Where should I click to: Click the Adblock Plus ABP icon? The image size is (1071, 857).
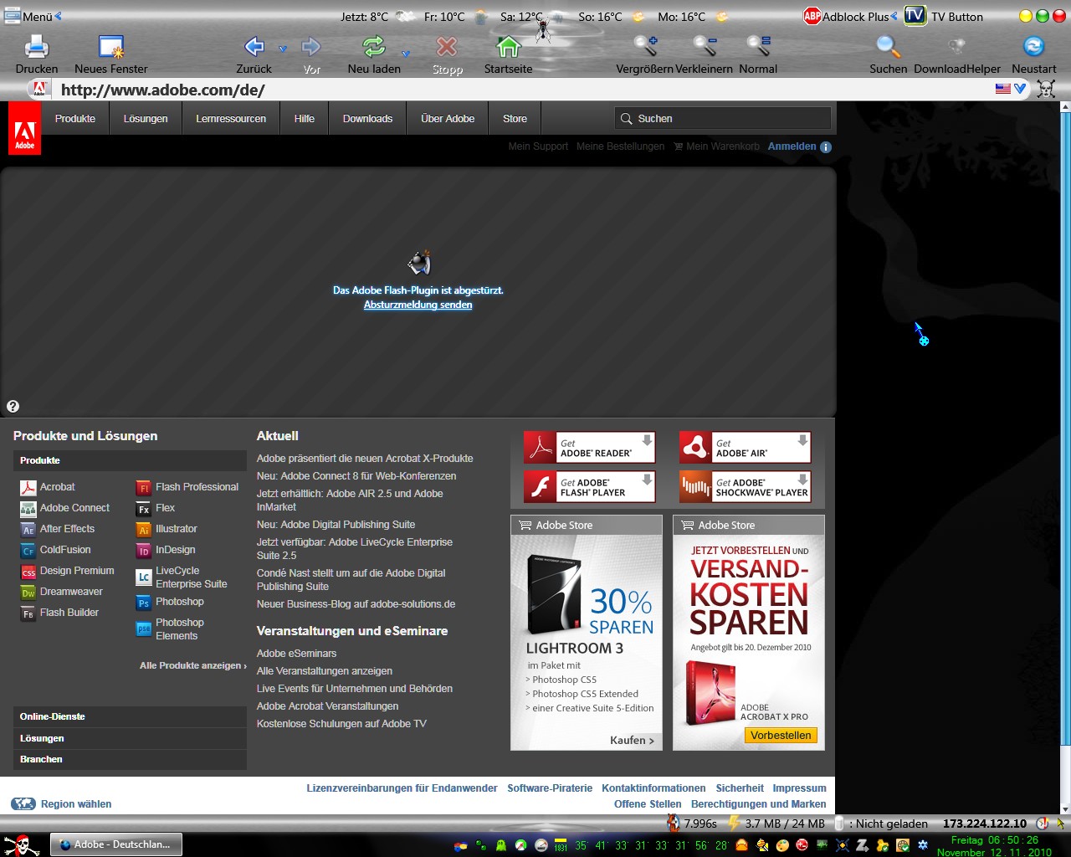click(812, 16)
